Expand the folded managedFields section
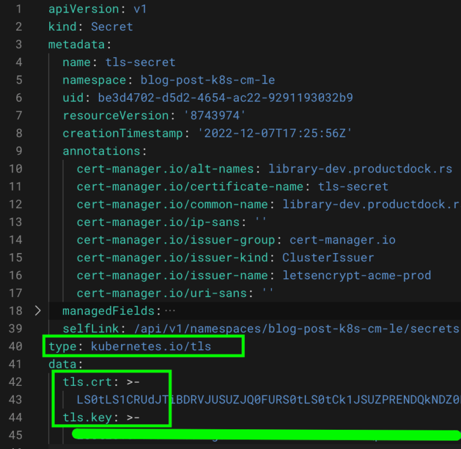Screen dimensions: 461x449 point(38,311)
